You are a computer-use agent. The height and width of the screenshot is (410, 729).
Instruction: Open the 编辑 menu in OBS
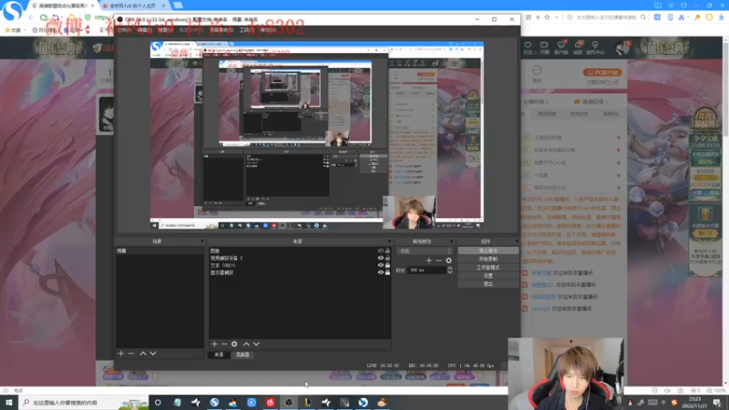(144, 30)
